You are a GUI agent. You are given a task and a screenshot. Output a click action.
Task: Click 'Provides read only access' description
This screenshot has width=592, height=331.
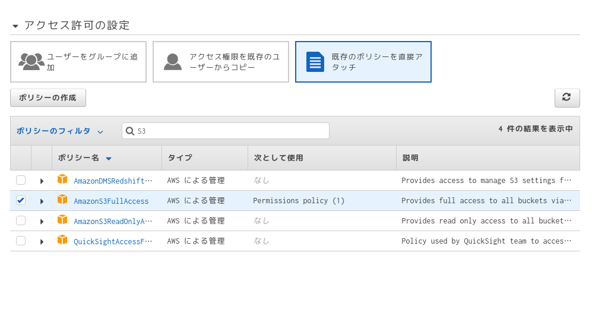[486, 221]
